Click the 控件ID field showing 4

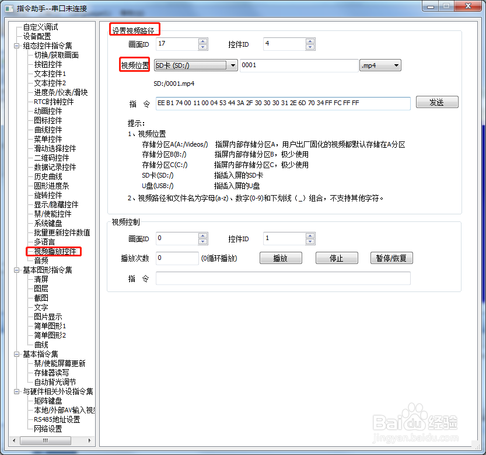click(284, 44)
